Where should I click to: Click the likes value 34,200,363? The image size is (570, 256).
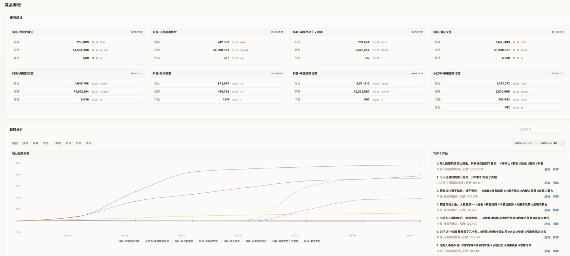(221, 50)
